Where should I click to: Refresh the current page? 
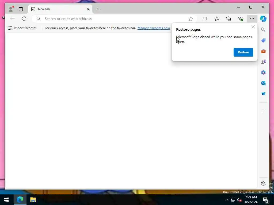[24, 19]
